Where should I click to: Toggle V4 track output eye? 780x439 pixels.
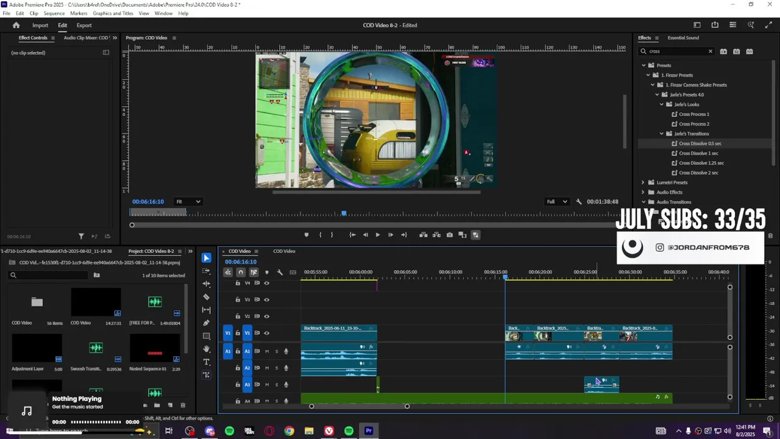[266, 283]
